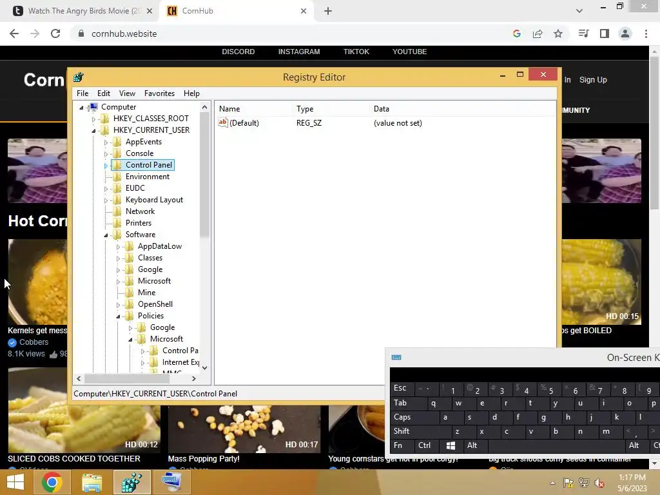Viewport: 660px width, 495px height.
Task: Open the Cobbers channel link
Action: (x=34, y=342)
